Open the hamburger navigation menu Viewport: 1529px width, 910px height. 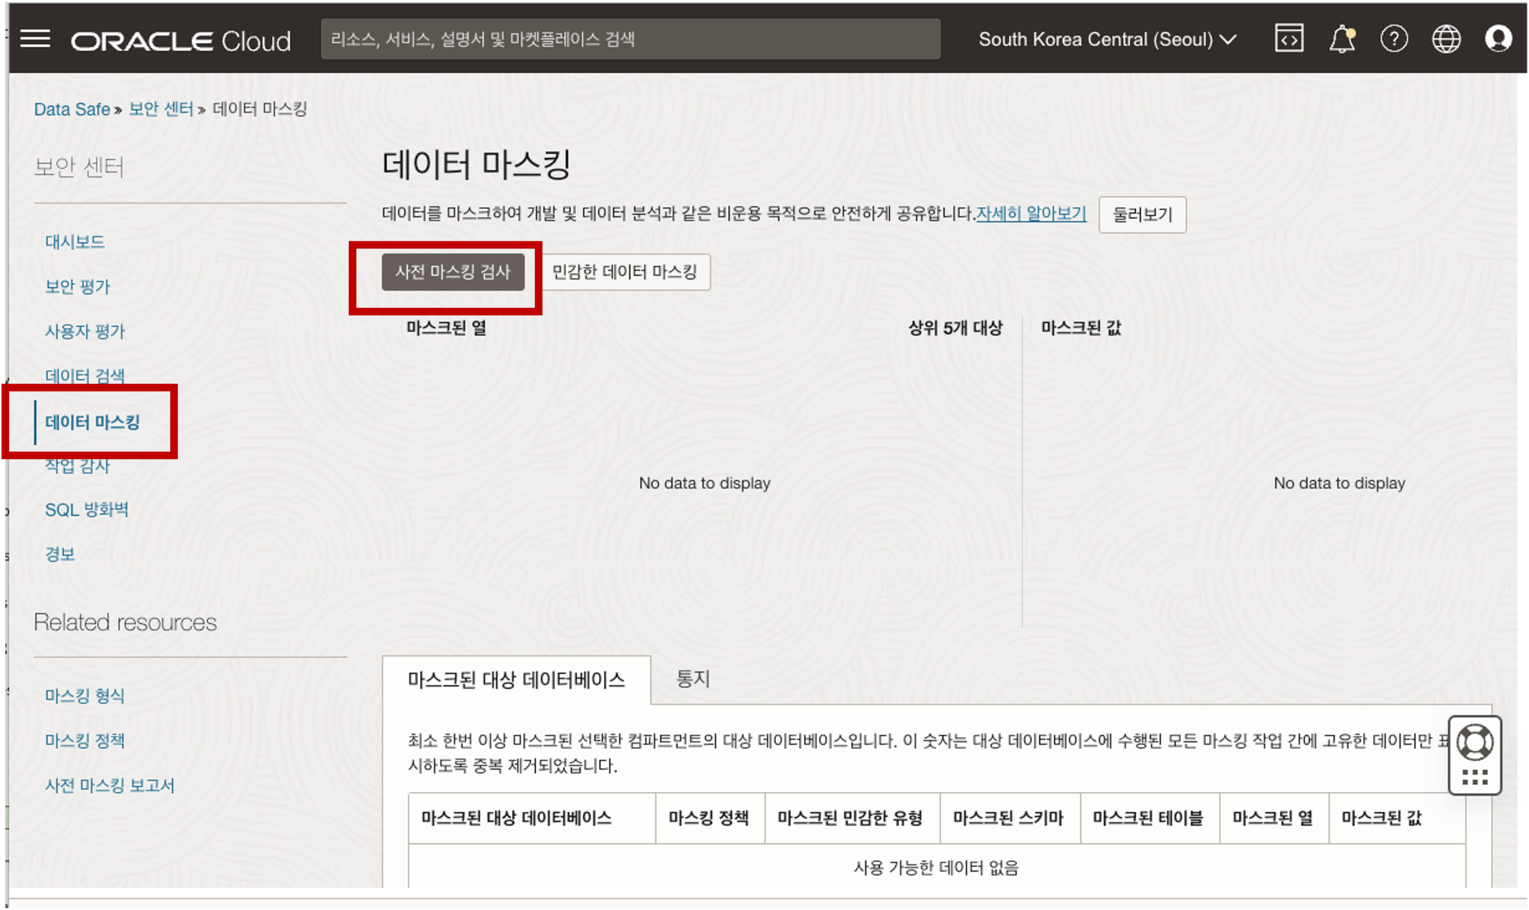(x=35, y=39)
